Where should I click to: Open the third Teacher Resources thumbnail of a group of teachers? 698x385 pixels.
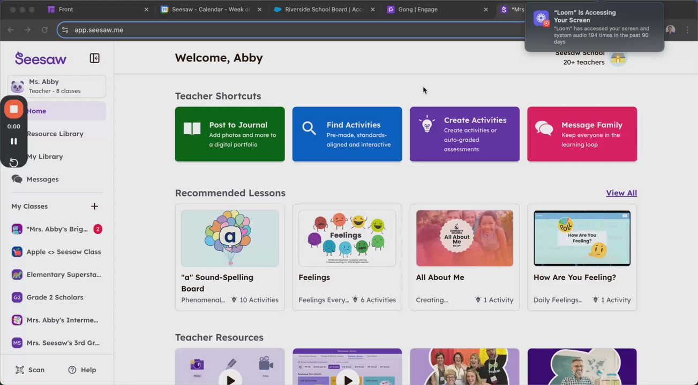(x=464, y=367)
